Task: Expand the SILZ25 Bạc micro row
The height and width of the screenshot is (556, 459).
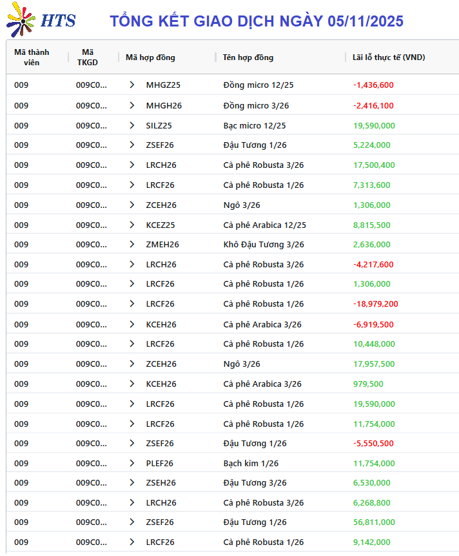Action: pos(132,125)
